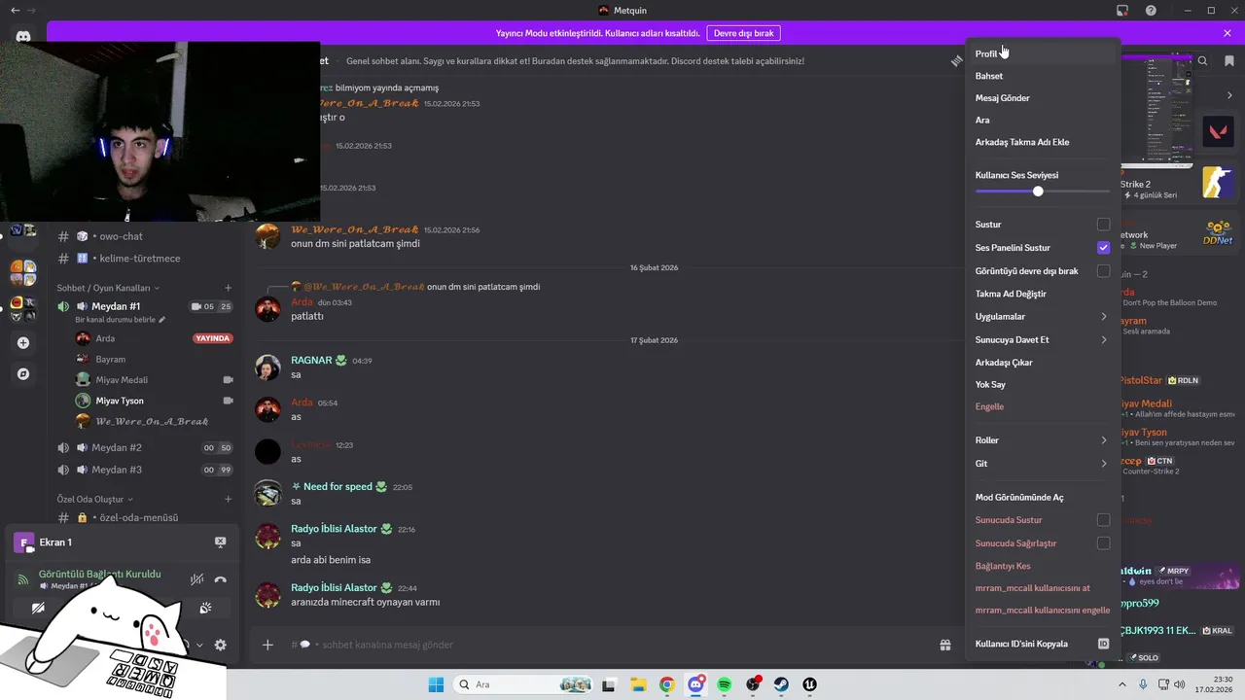Image resolution: width=1245 pixels, height=700 pixels.
Task: Check the Sustur checkbox
Action: 1103,225
